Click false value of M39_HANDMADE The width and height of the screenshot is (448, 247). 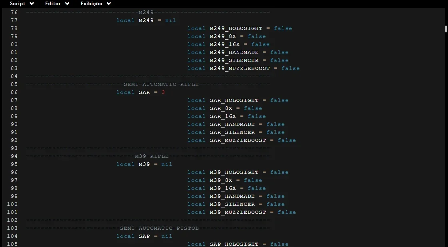276,196
